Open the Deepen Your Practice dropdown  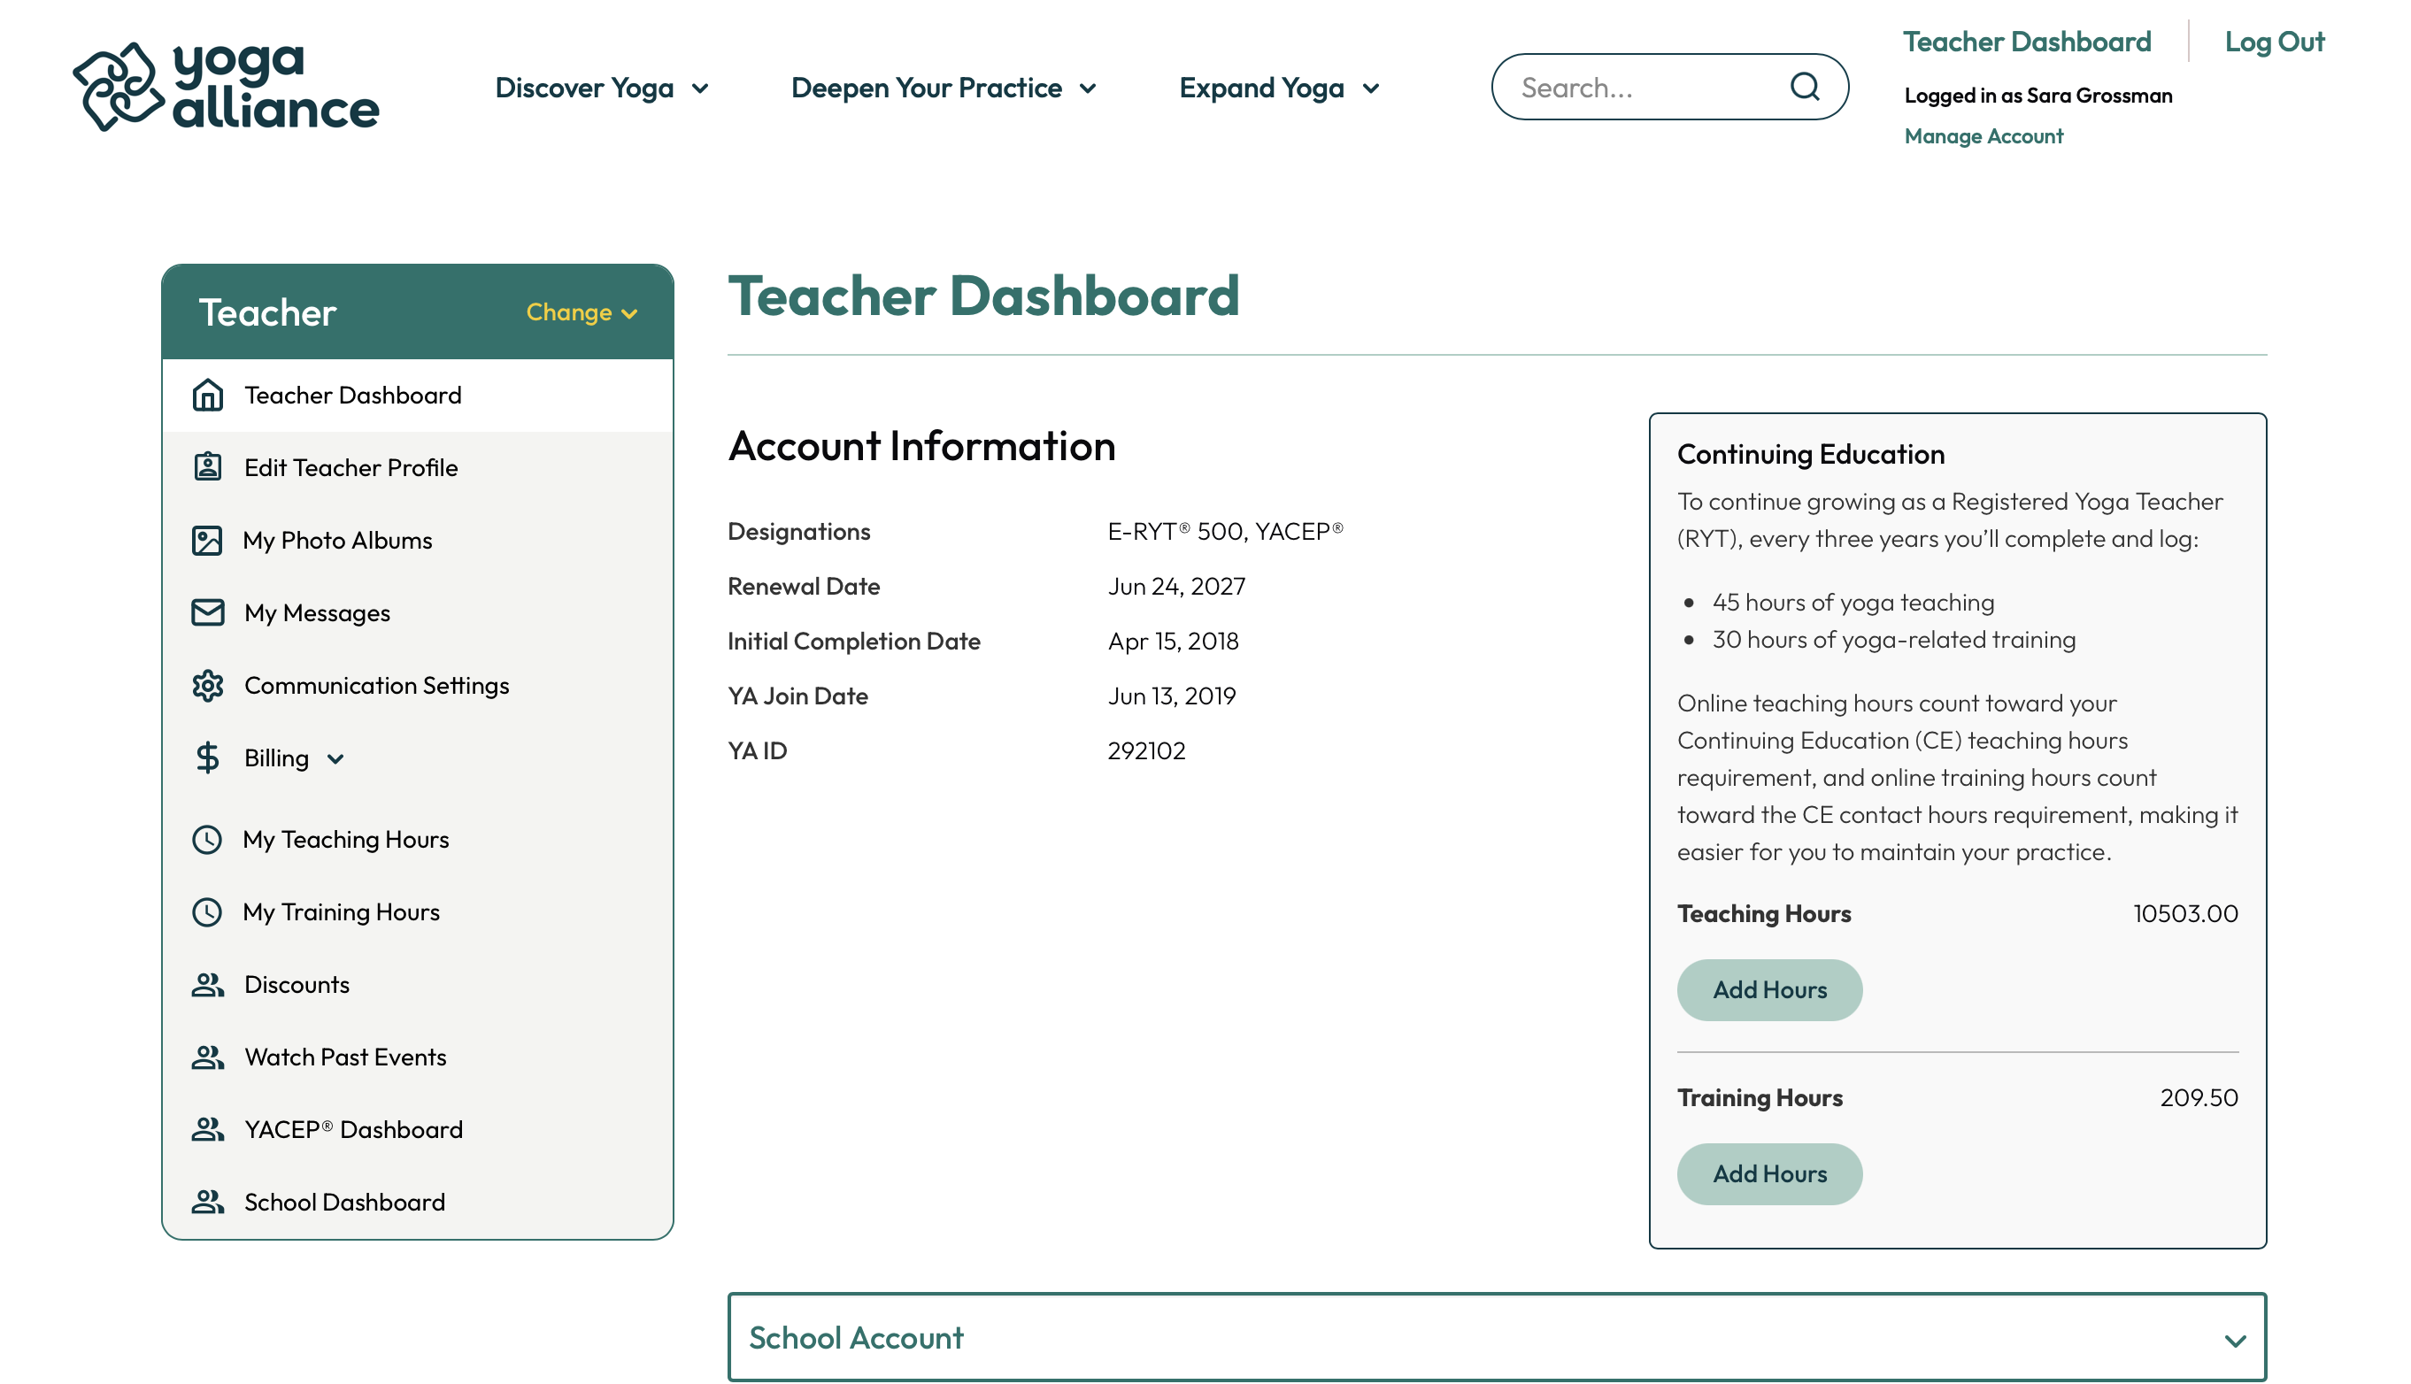click(944, 88)
